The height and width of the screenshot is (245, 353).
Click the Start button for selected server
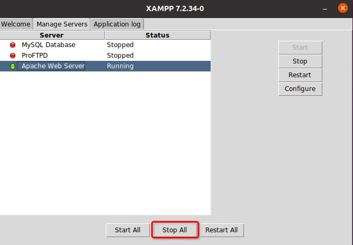[300, 48]
